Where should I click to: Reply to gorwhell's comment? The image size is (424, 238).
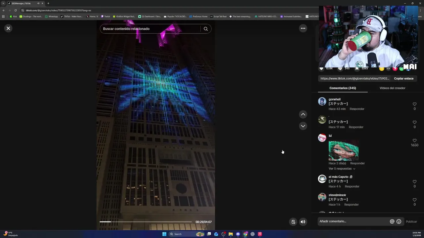tap(357, 109)
